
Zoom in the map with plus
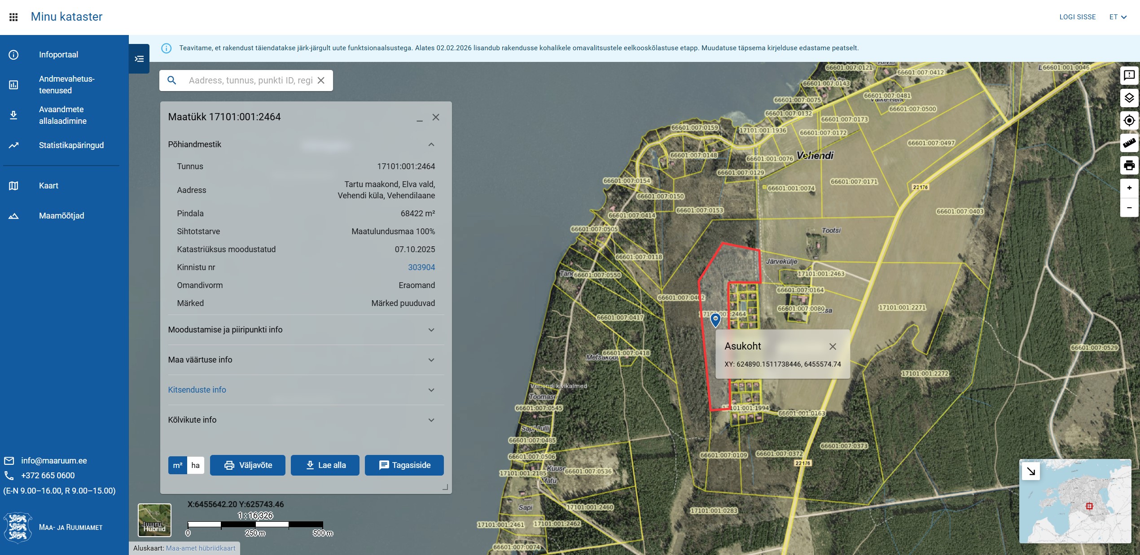pos(1129,188)
